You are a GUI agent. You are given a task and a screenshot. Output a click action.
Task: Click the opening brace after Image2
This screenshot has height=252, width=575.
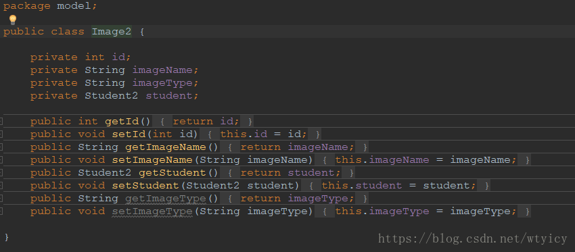point(142,32)
